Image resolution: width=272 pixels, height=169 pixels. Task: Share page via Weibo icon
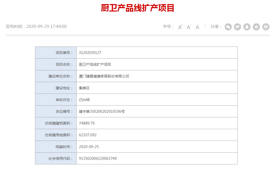[237, 27]
